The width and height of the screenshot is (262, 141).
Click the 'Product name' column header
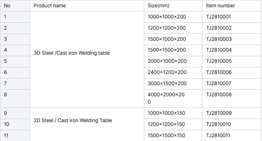(50, 6)
